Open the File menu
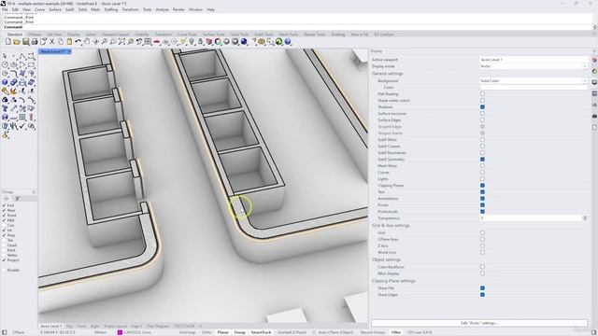Viewport: 598px width, 336px height. (x=5, y=9)
